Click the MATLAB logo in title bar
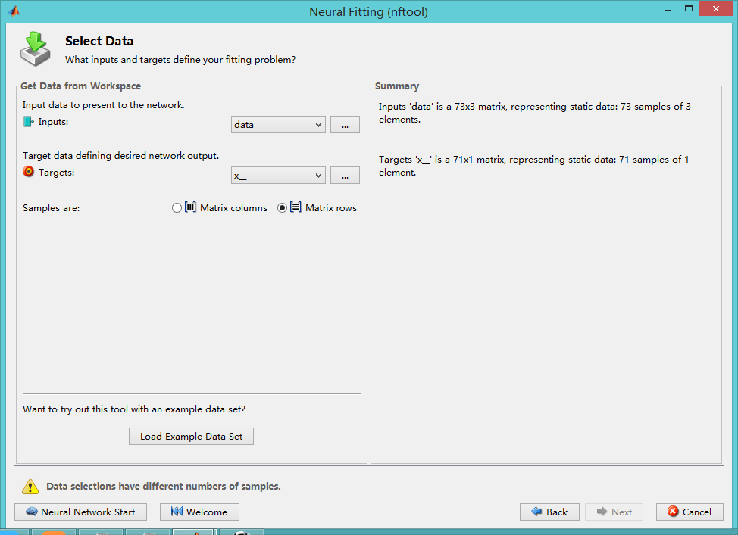Screen dimensions: 738x535 [x=13, y=11]
